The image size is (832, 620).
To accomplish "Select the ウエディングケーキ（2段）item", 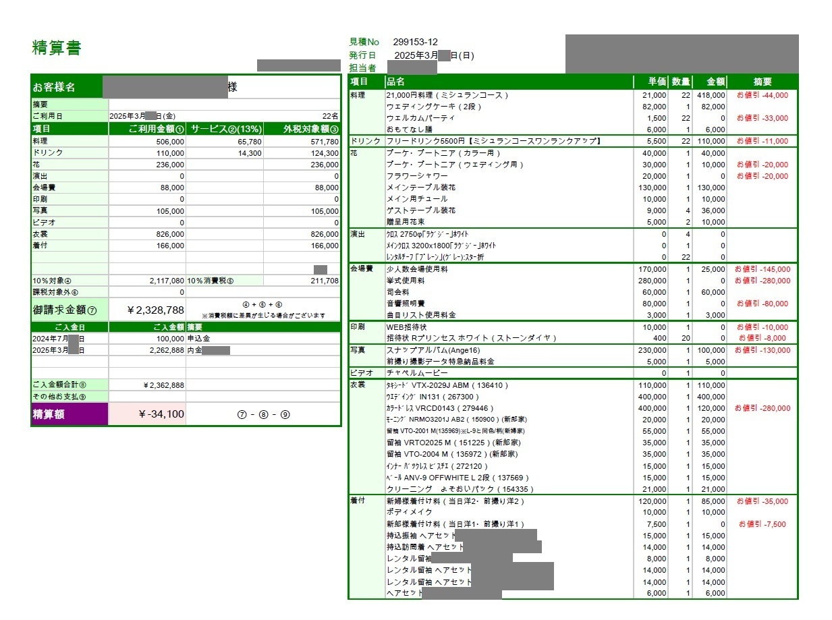I will 434,107.
